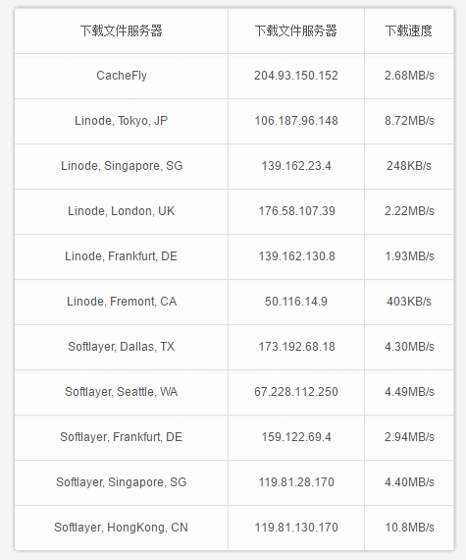Select Softlayer, Singapore, SG server entry

(x=122, y=482)
